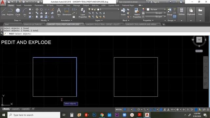Toggle polar tracking in status bar
The width and height of the screenshot is (210, 118).
pyautogui.click(x=138, y=109)
